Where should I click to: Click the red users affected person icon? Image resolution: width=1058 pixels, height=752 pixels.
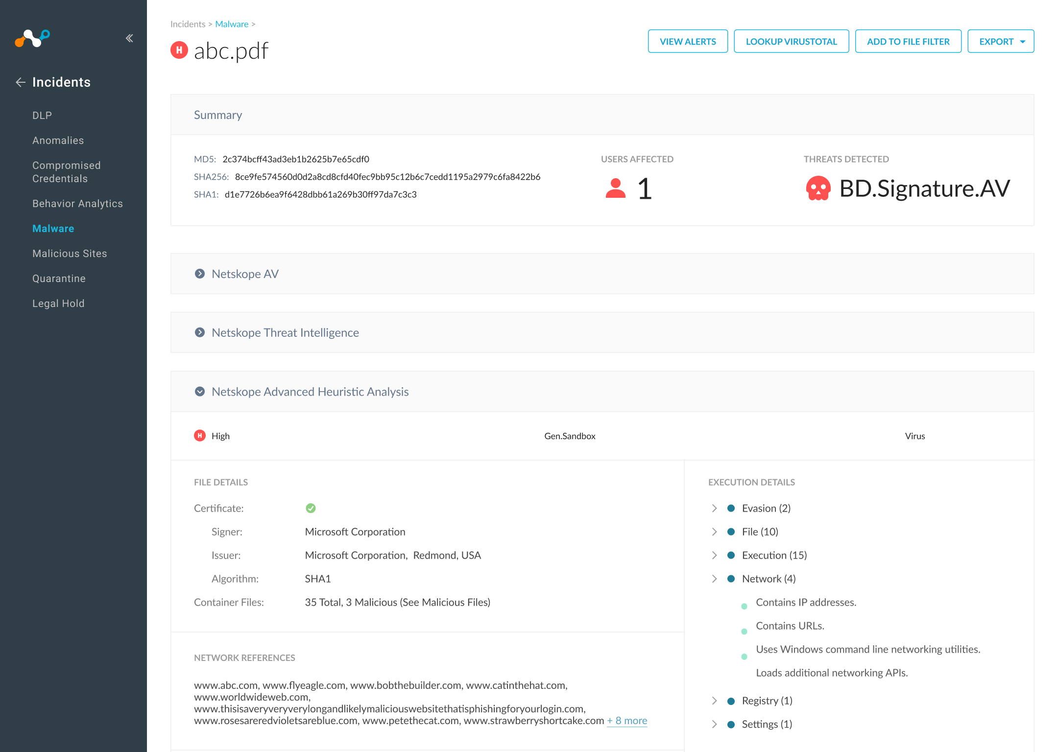tap(615, 188)
